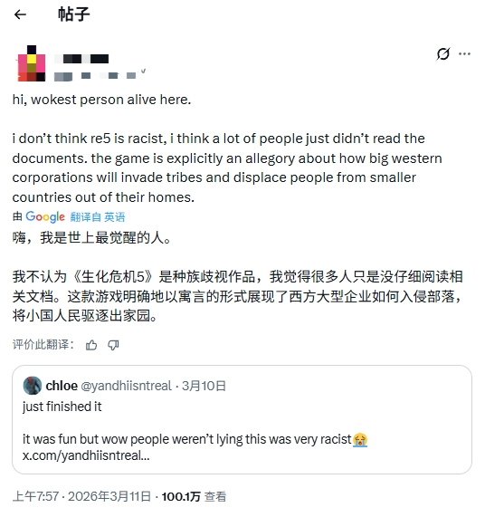Open the quoted post 'just finished it'
Viewport: 485px width, 517px height.
coord(242,419)
